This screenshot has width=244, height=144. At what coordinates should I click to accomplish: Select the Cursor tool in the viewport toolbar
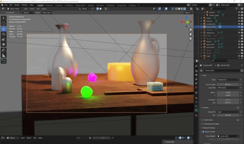point(4,23)
